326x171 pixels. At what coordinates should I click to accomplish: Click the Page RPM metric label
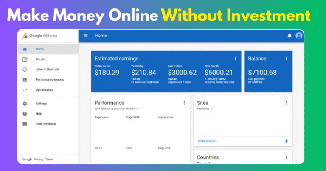(x=132, y=117)
